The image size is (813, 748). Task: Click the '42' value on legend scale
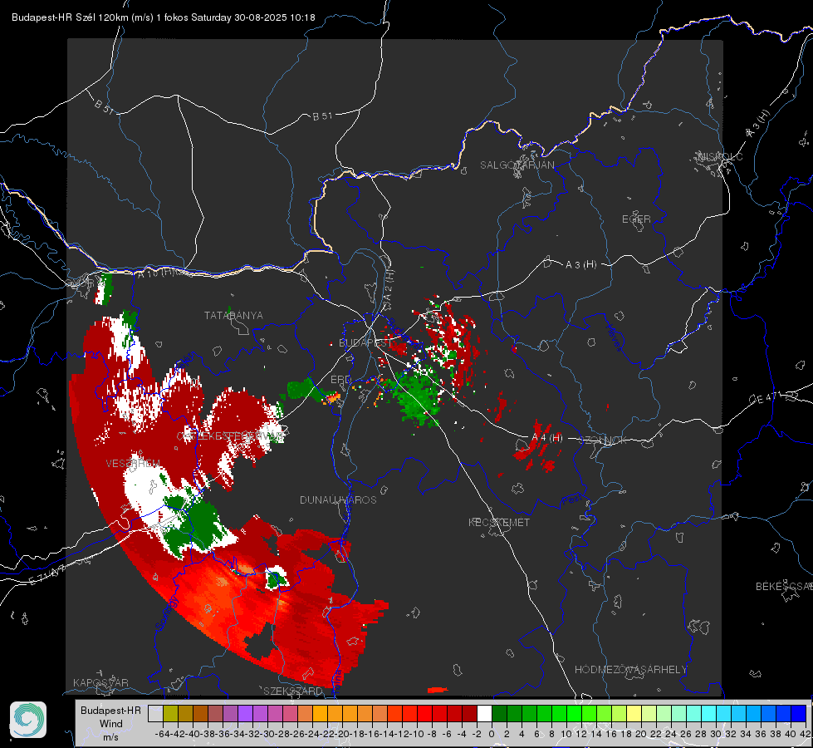(x=806, y=734)
